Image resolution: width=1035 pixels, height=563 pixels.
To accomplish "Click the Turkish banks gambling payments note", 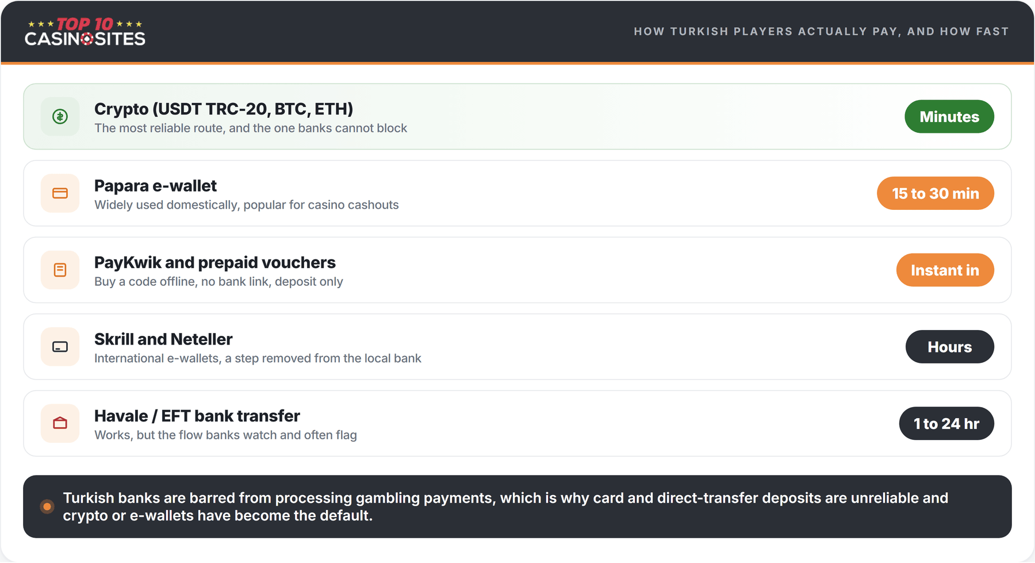I will click(505, 507).
